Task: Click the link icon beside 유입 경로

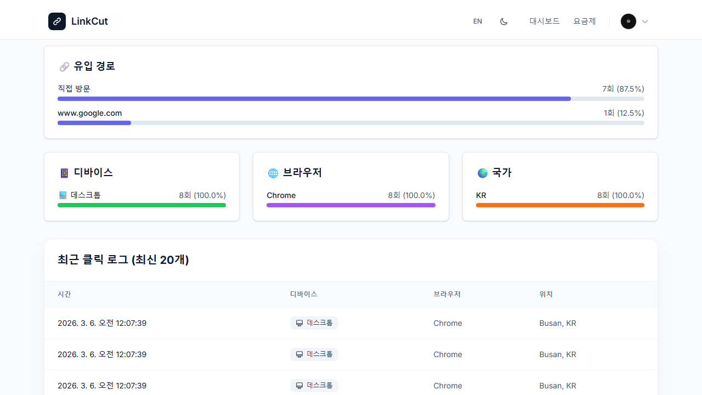Action: (x=64, y=67)
